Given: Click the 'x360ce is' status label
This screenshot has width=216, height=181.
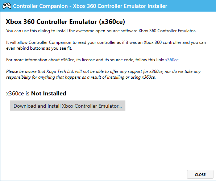Looking at the screenshot, I should (18, 94).
